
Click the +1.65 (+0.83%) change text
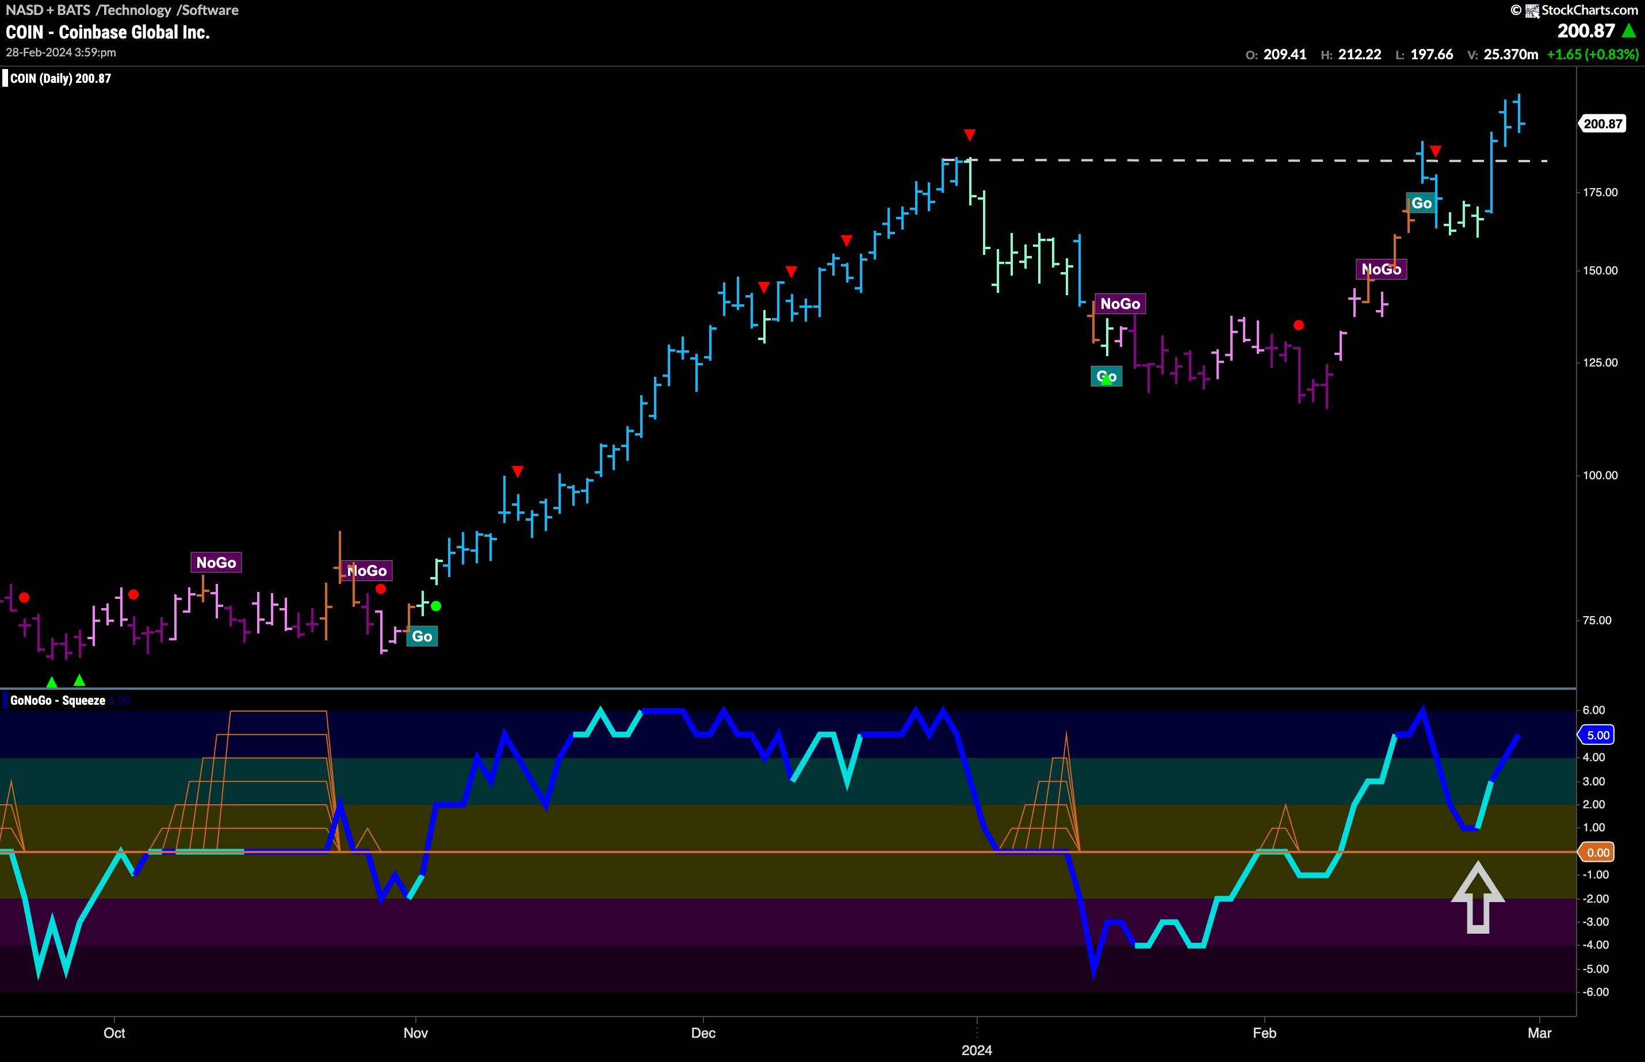point(1593,55)
